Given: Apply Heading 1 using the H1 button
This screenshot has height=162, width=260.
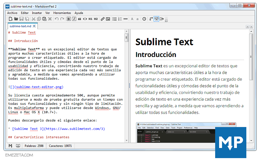Looking at the screenshot, I should pos(90,19).
